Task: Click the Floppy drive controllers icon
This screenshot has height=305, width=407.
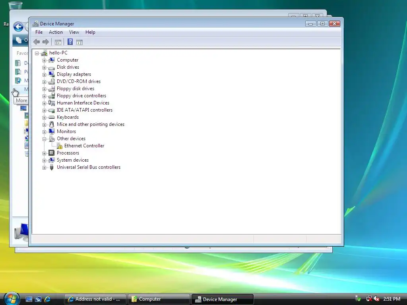Action: click(x=52, y=96)
